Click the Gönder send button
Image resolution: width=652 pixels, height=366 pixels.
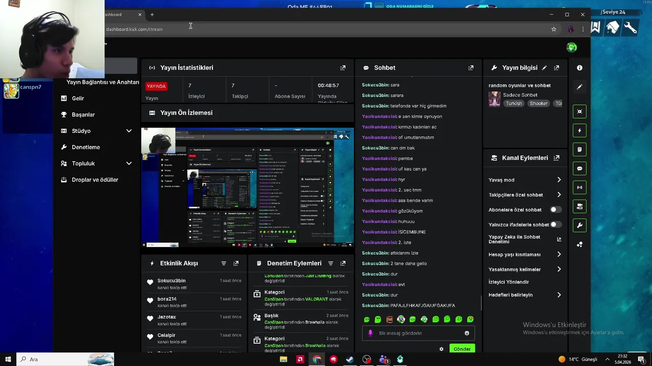pos(462,349)
